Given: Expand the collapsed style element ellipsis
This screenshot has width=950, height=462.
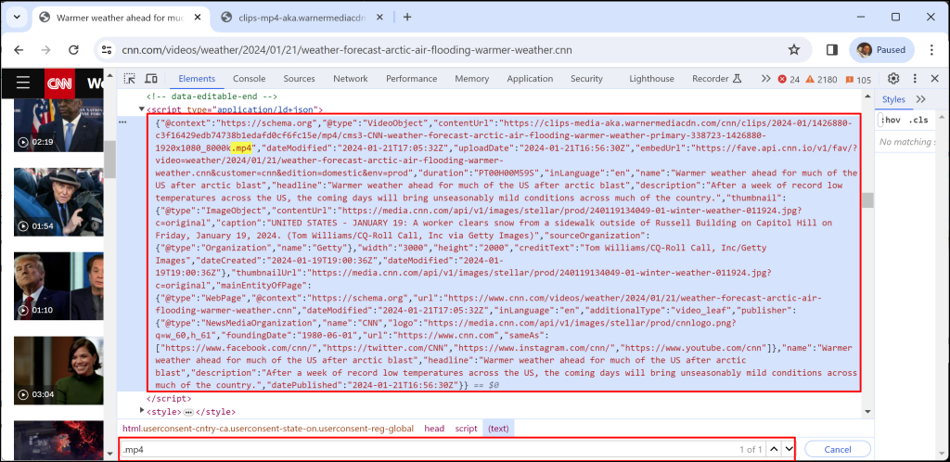Looking at the screenshot, I should click(x=188, y=412).
